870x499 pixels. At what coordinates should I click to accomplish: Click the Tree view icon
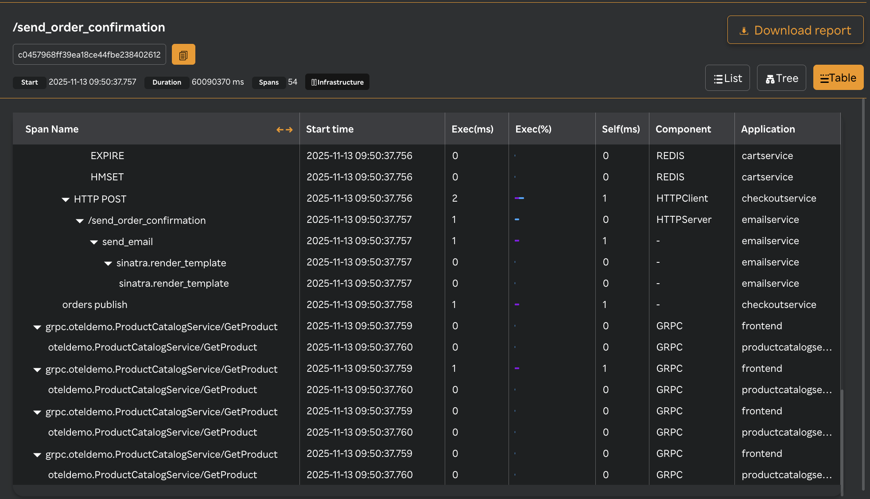point(770,78)
